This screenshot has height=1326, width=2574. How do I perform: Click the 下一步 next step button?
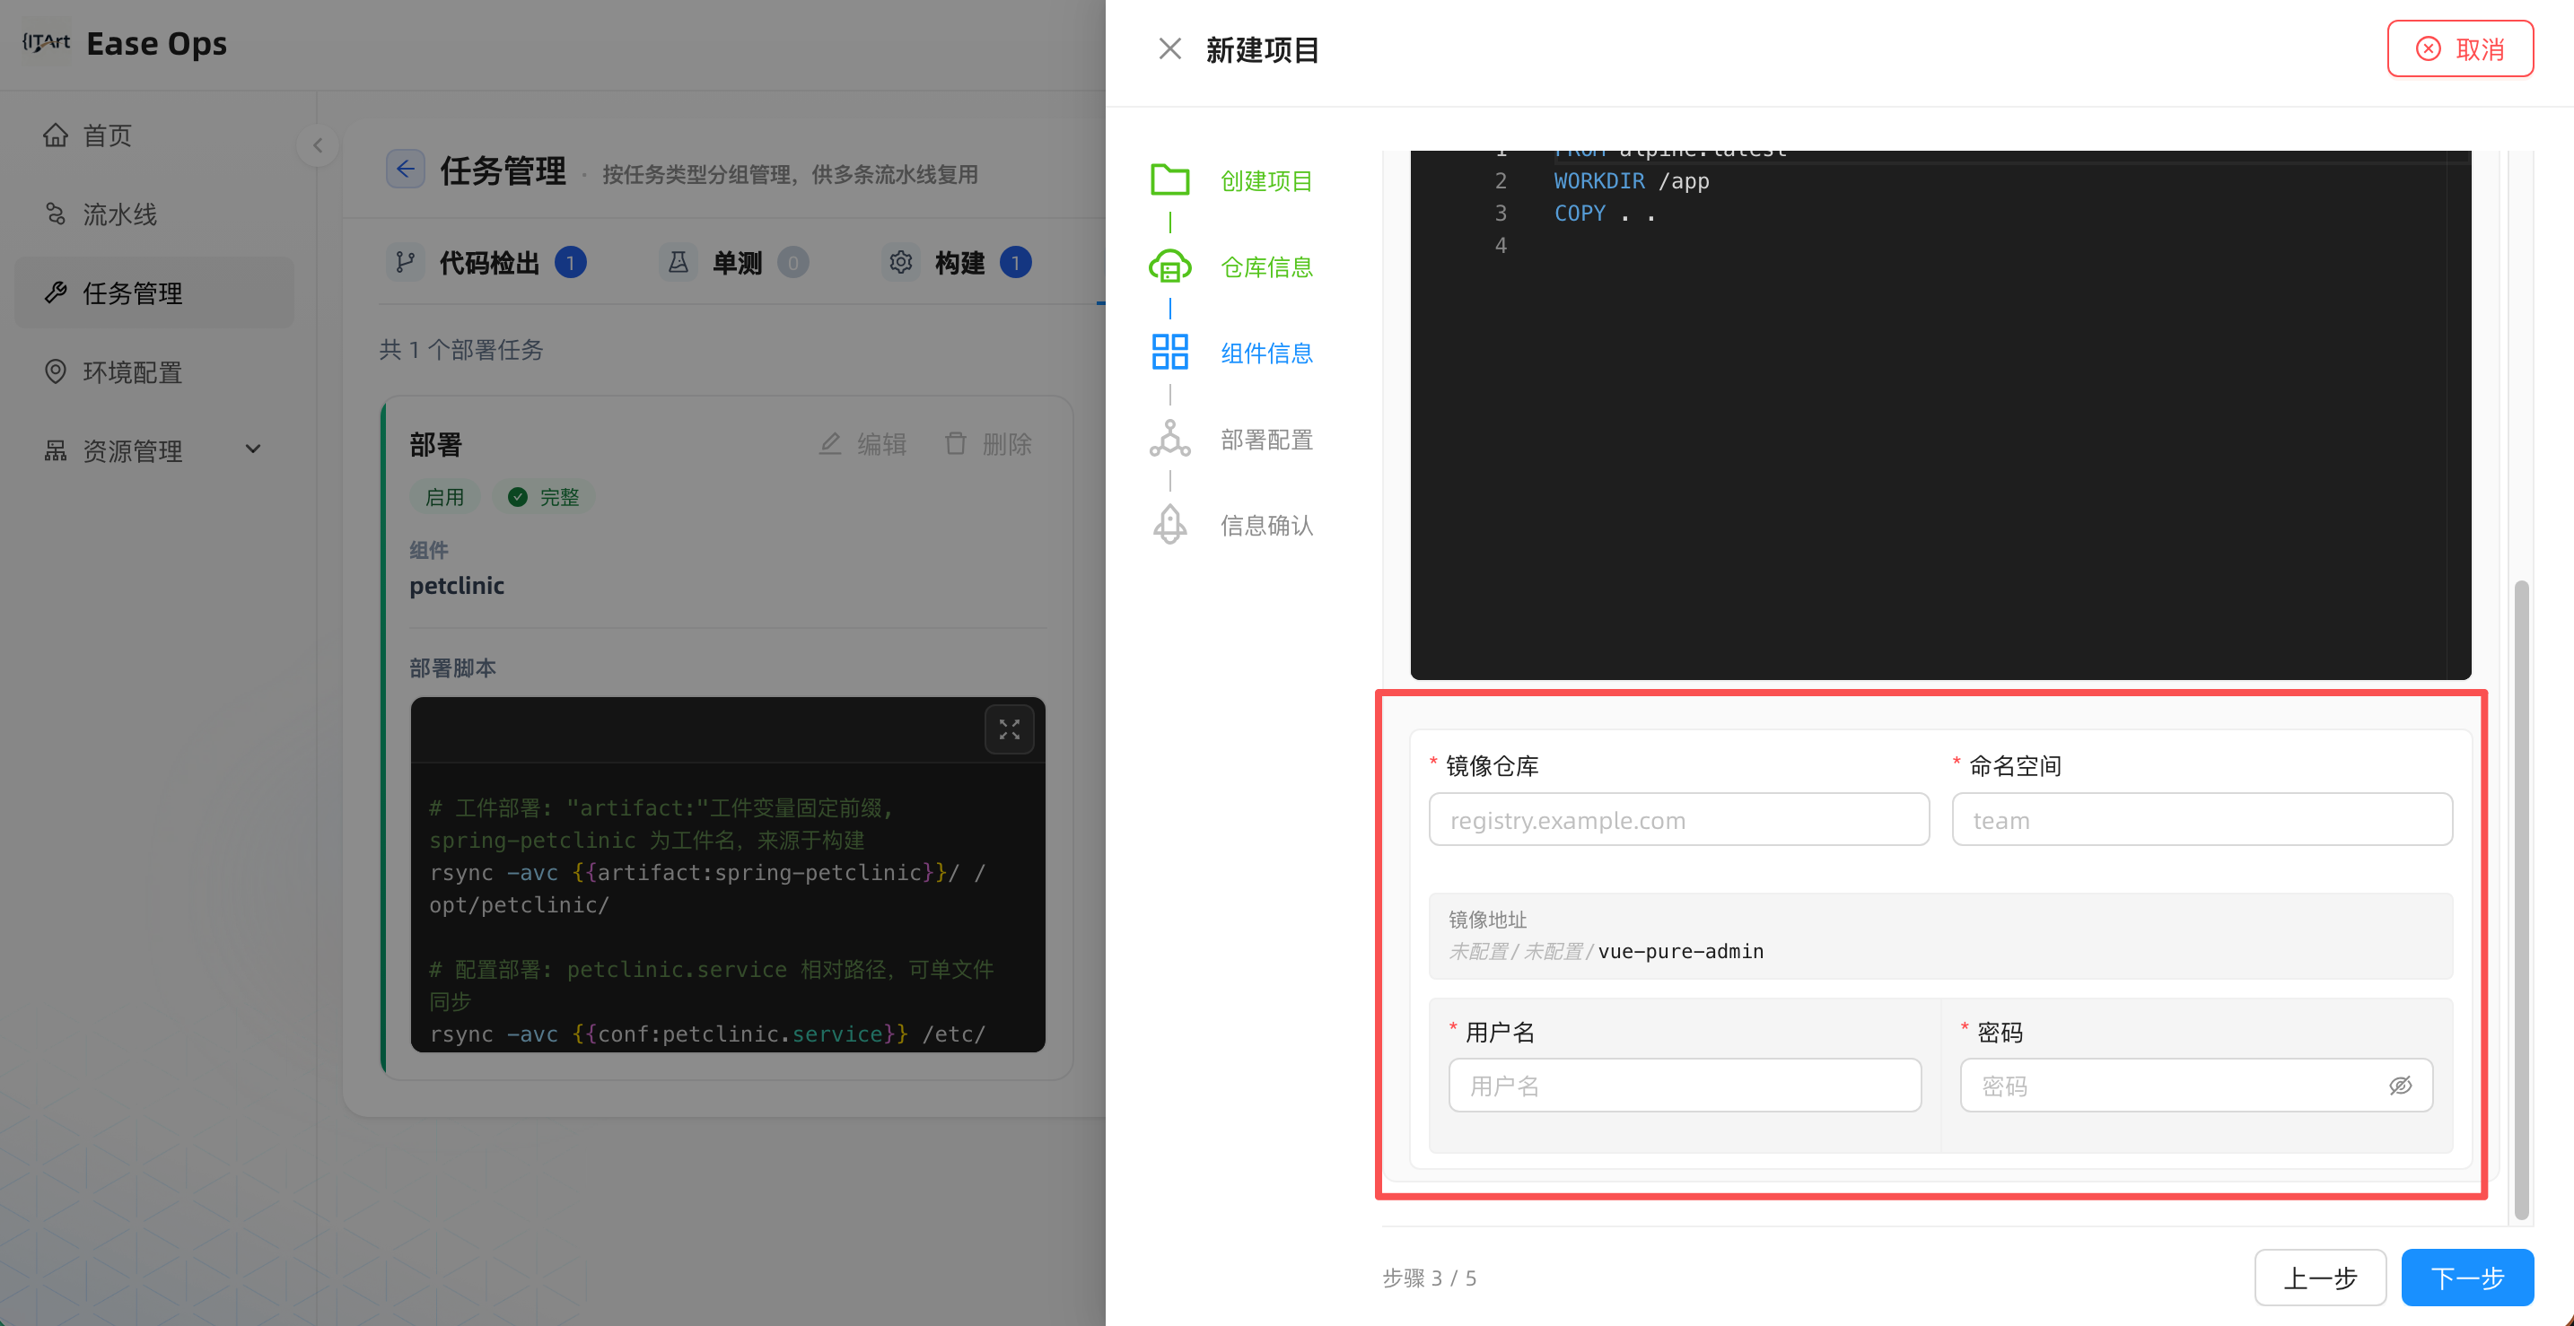2467,1277
